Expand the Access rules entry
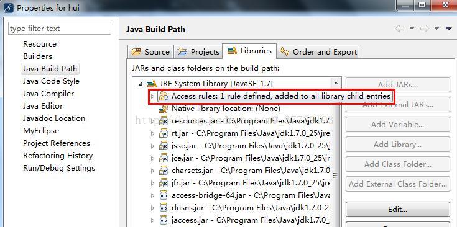Screen dimensions: 457x227 (x=152, y=96)
